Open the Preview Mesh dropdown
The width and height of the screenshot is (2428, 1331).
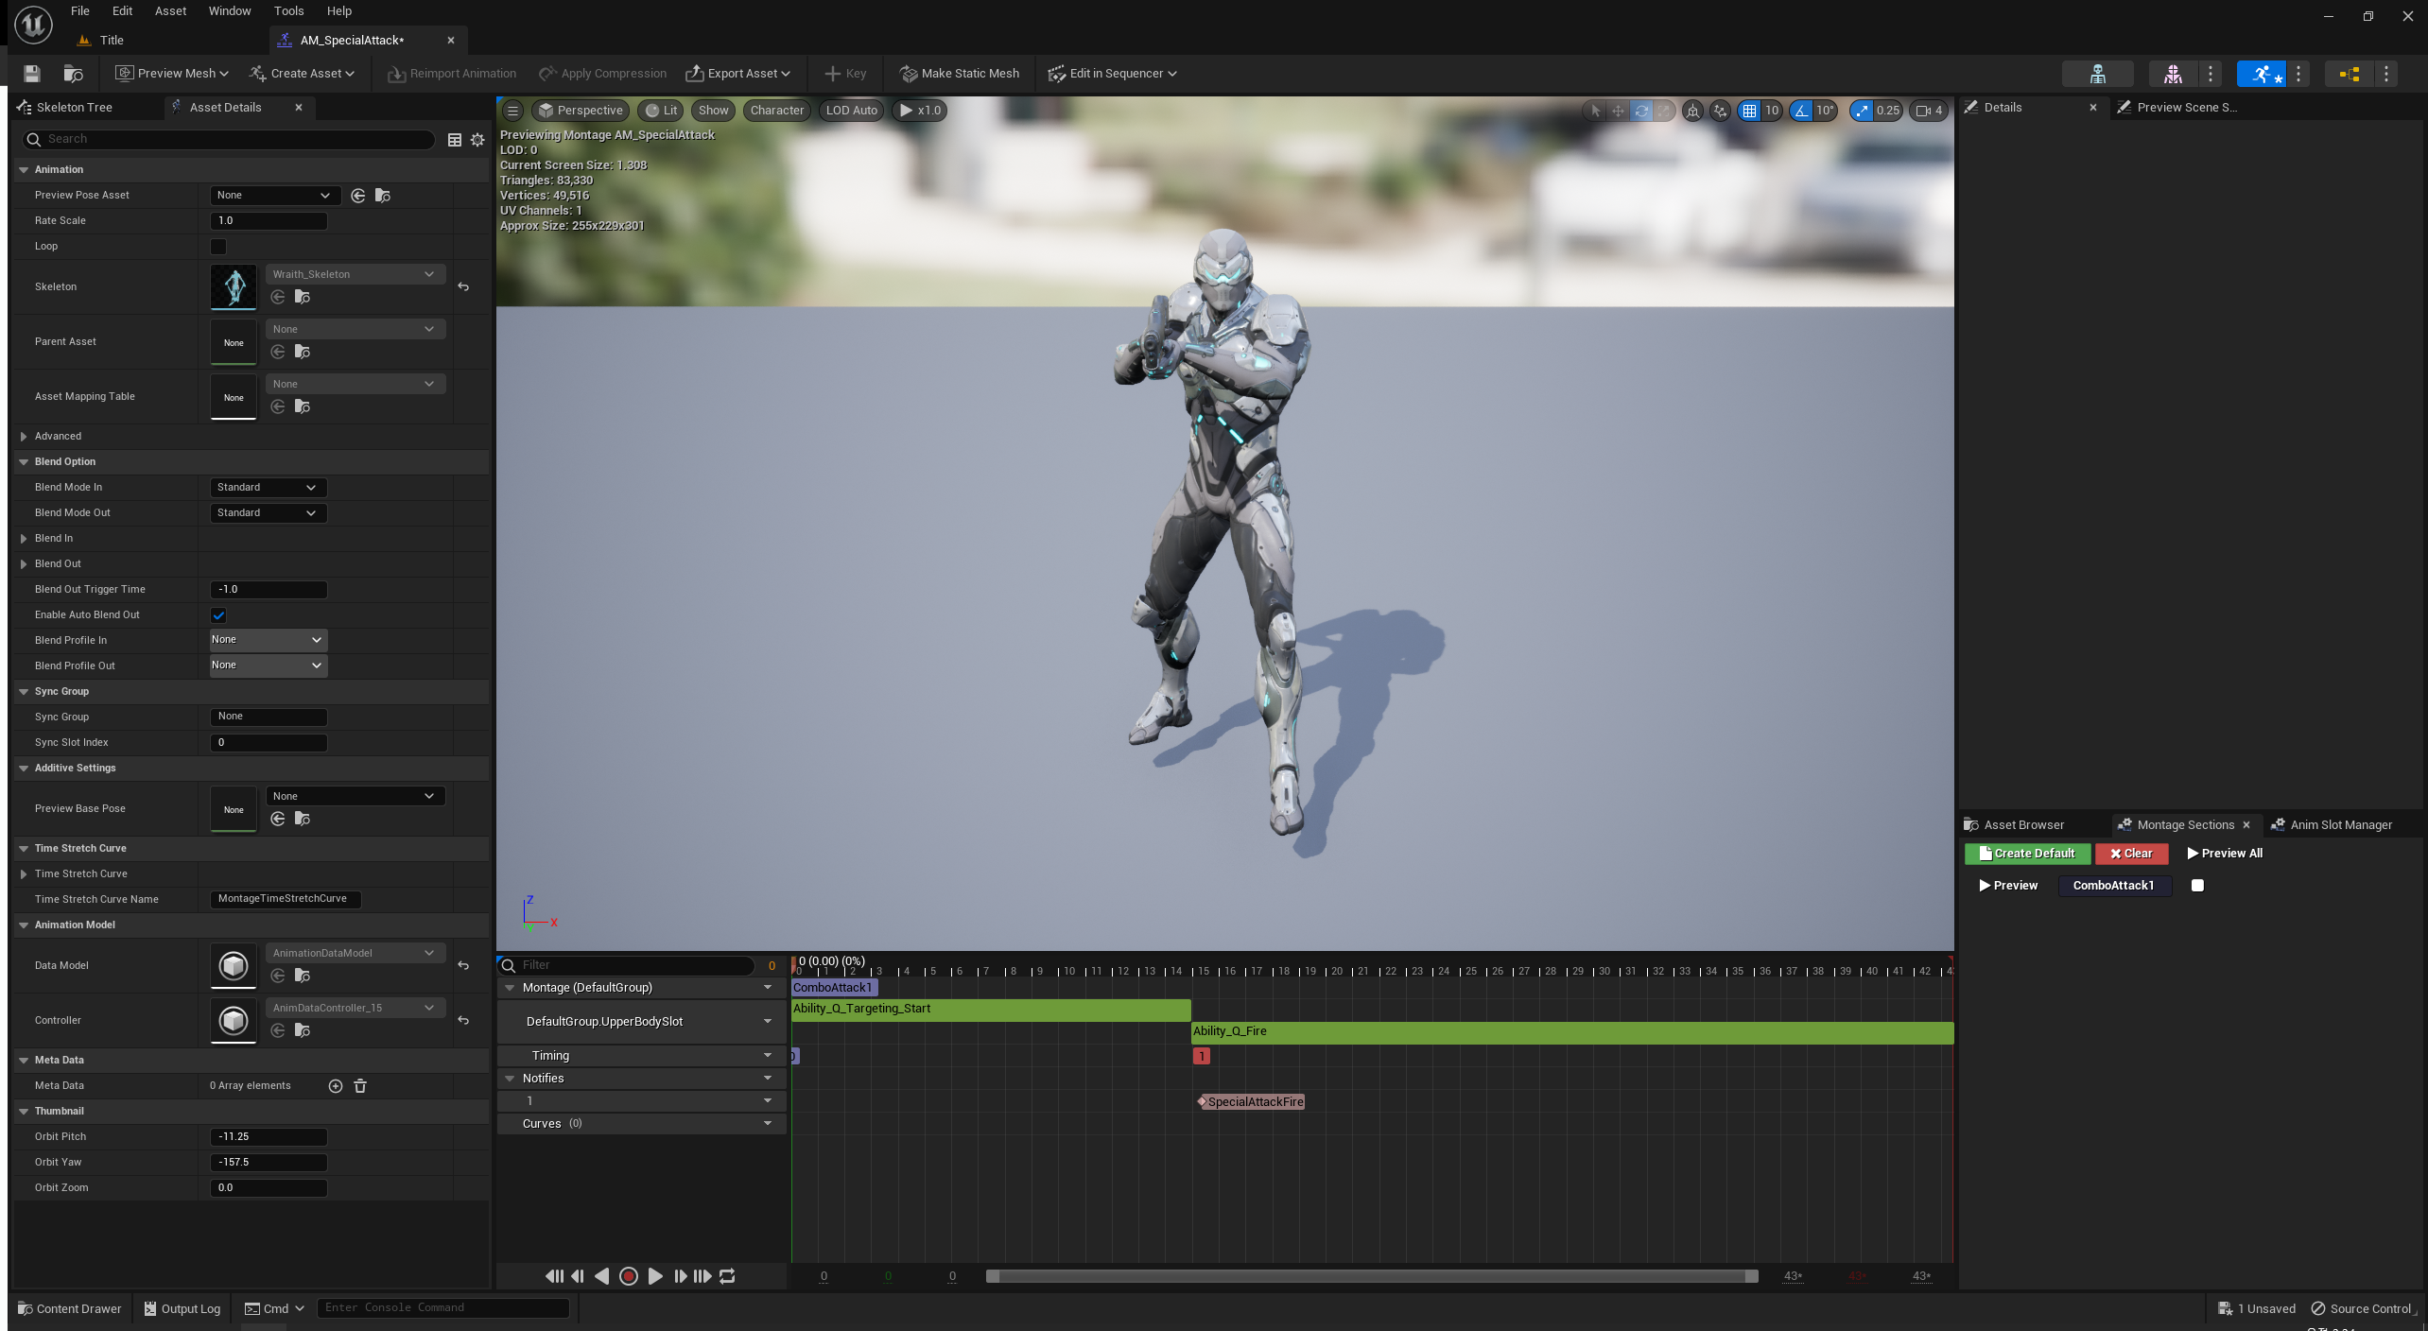pyautogui.click(x=172, y=74)
